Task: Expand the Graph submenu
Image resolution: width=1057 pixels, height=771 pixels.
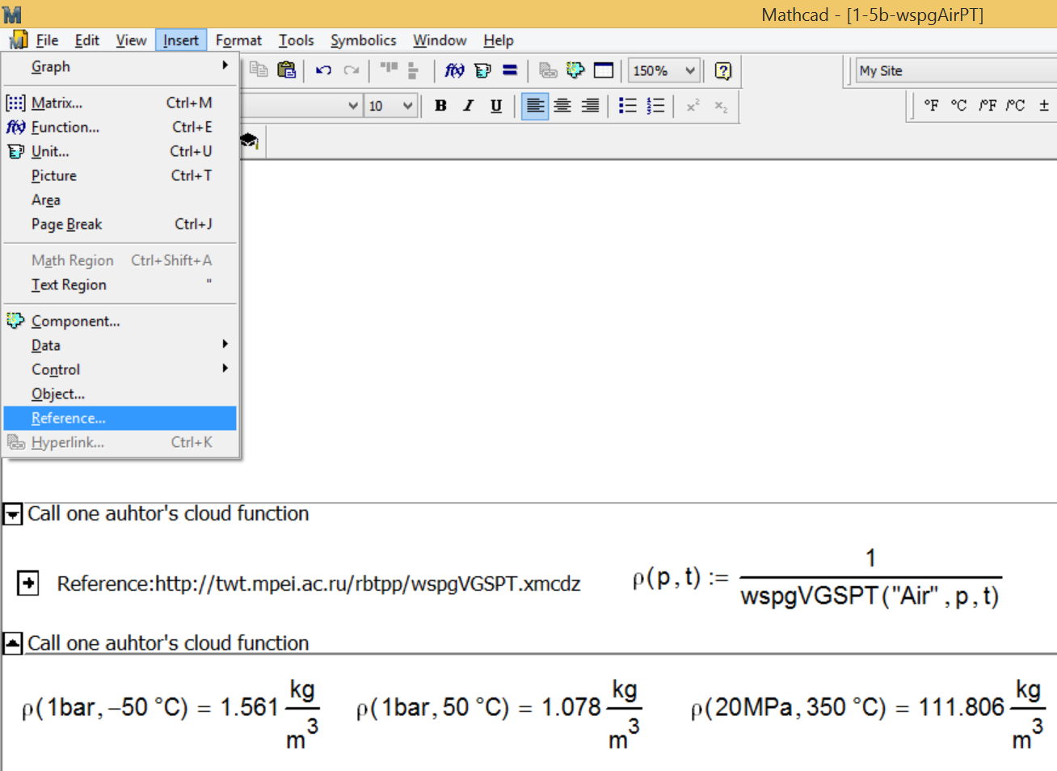Action: (x=120, y=66)
